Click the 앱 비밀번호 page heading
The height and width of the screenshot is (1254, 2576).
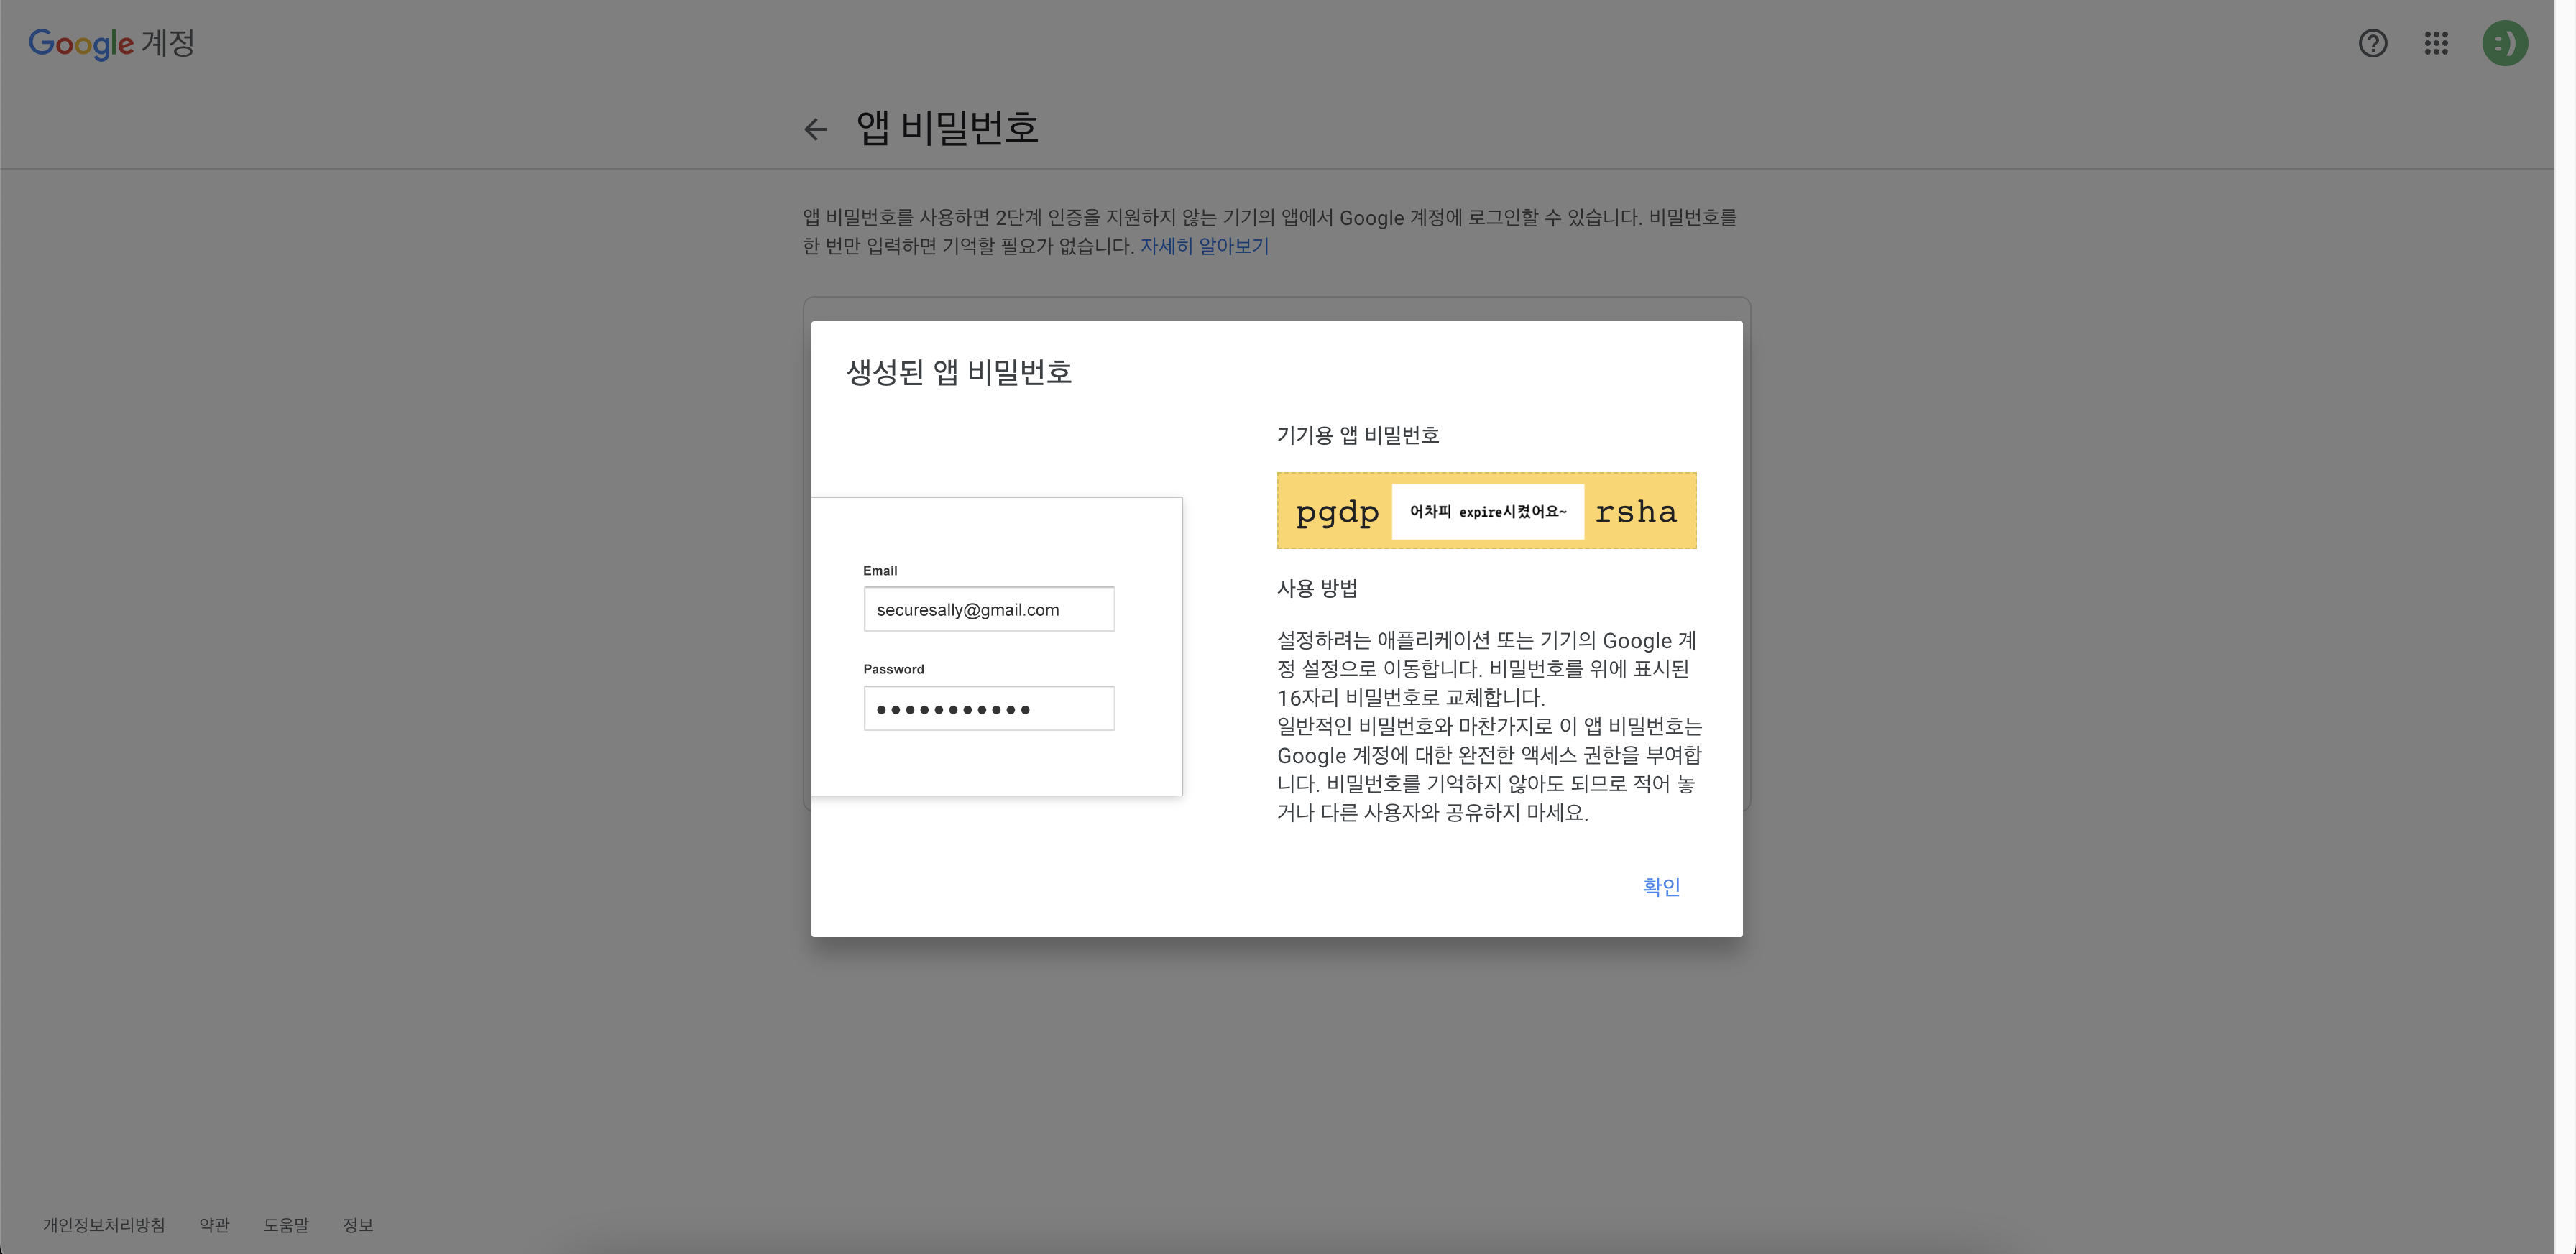[x=946, y=128]
